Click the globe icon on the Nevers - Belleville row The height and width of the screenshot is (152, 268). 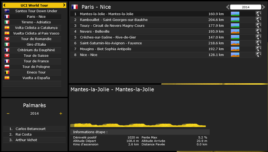(258, 31)
